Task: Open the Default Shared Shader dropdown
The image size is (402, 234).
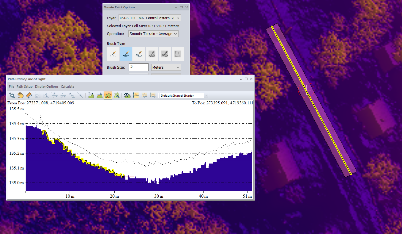Action: [x=184, y=95]
